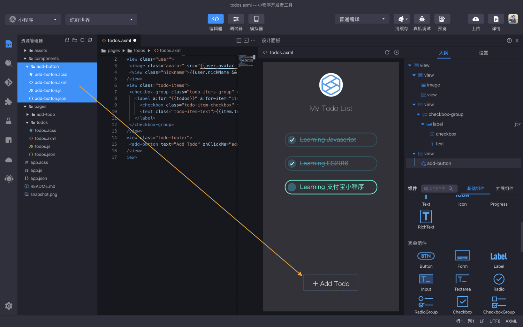Open the puzzle-piece plugins sidebar icon
523x327 pixels.
click(x=9, y=102)
